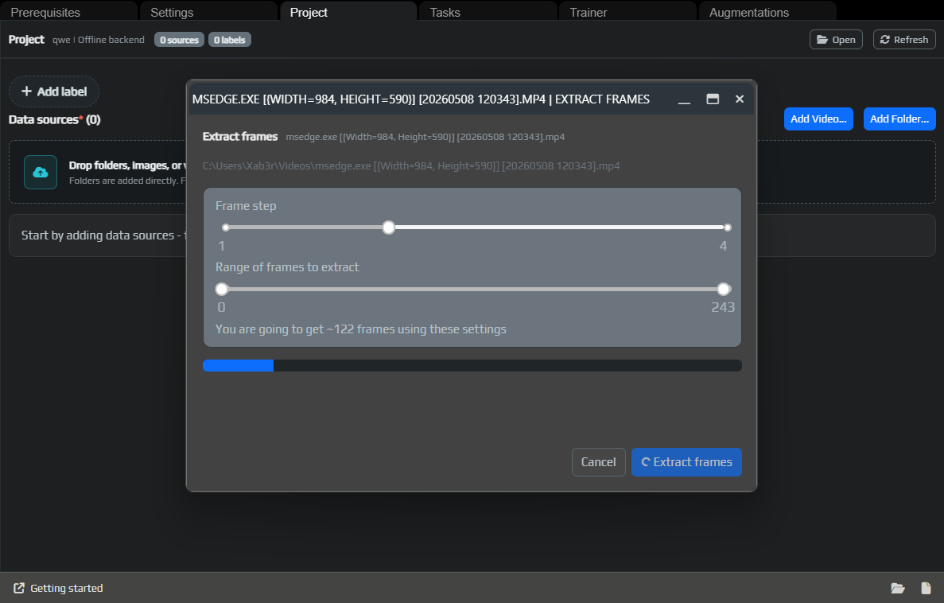The width and height of the screenshot is (944, 603).
Task: Click the document icon in status bar
Action: [x=926, y=588]
